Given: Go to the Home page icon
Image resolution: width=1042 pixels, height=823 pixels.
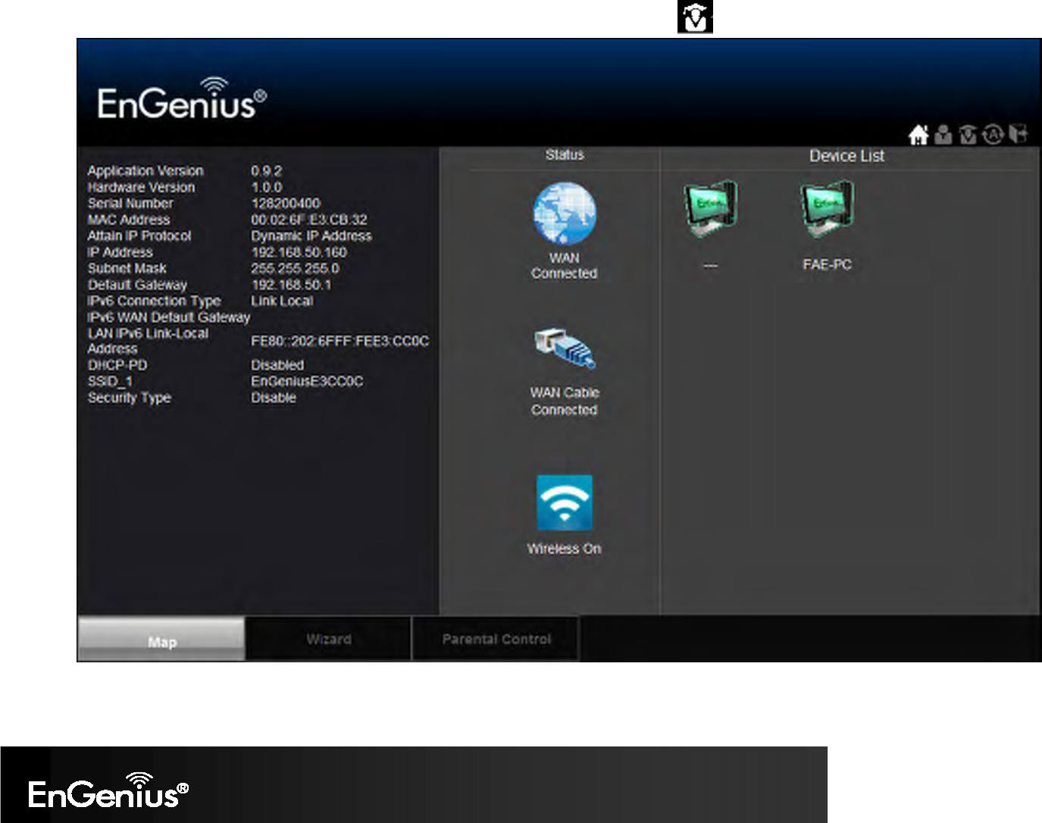Looking at the screenshot, I should 918,135.
